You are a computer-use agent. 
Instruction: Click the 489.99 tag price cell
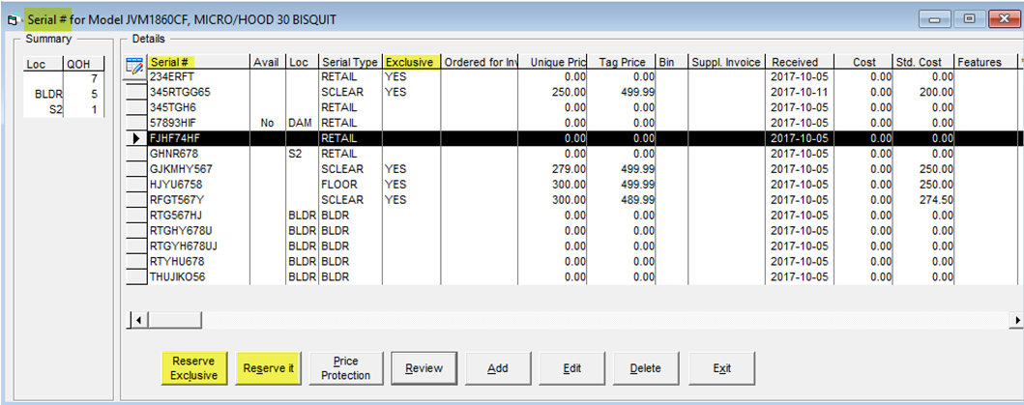click(x=623, y=200)
